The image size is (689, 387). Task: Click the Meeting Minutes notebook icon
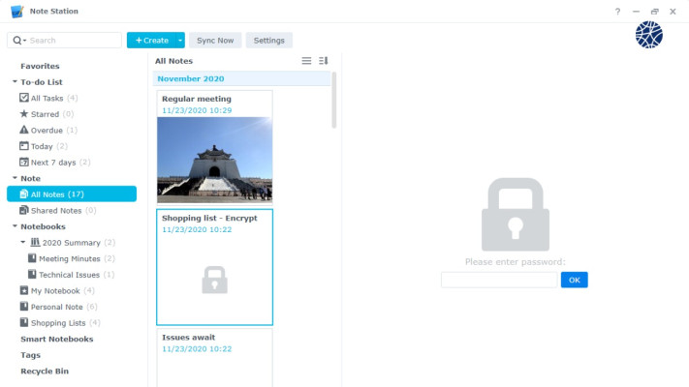point(32,258)
